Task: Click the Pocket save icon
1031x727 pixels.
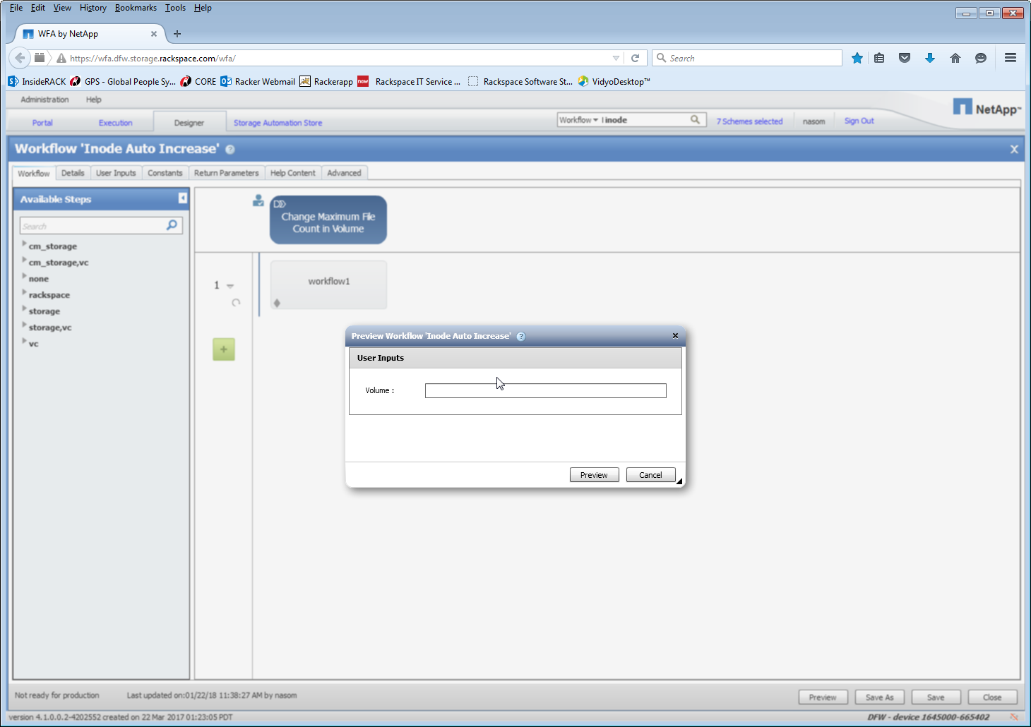Action: pyautogui.click(x=905, y=58)
